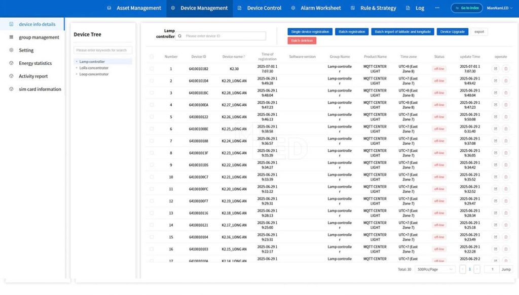Delete device K2.26_LONG AN via its trash icon

506,117
